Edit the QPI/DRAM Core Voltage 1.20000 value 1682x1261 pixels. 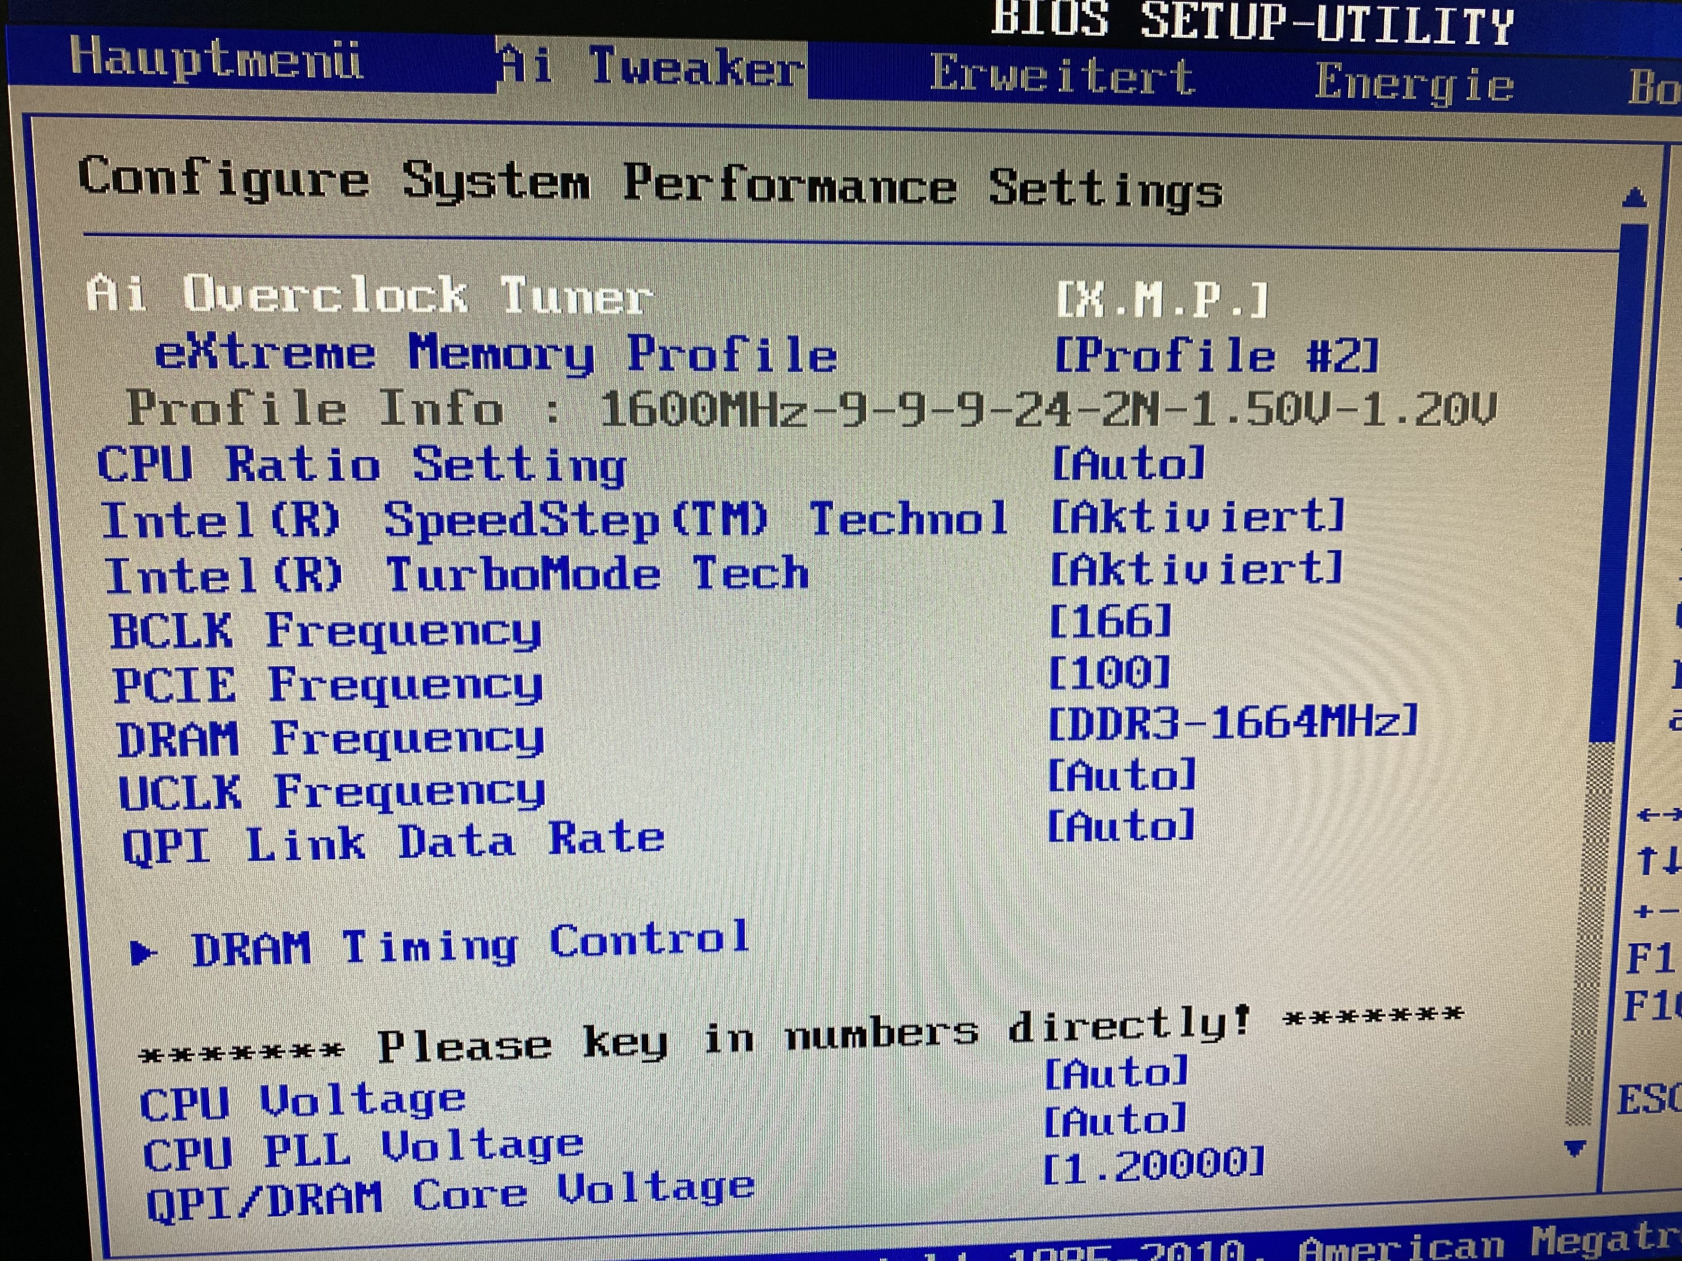coord(1153,1166)
